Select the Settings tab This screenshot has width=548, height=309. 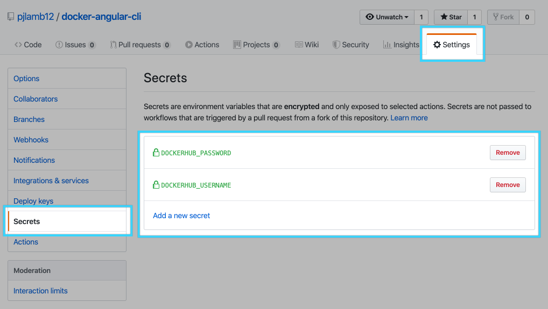pyautogui.click(x=452, y=45)
